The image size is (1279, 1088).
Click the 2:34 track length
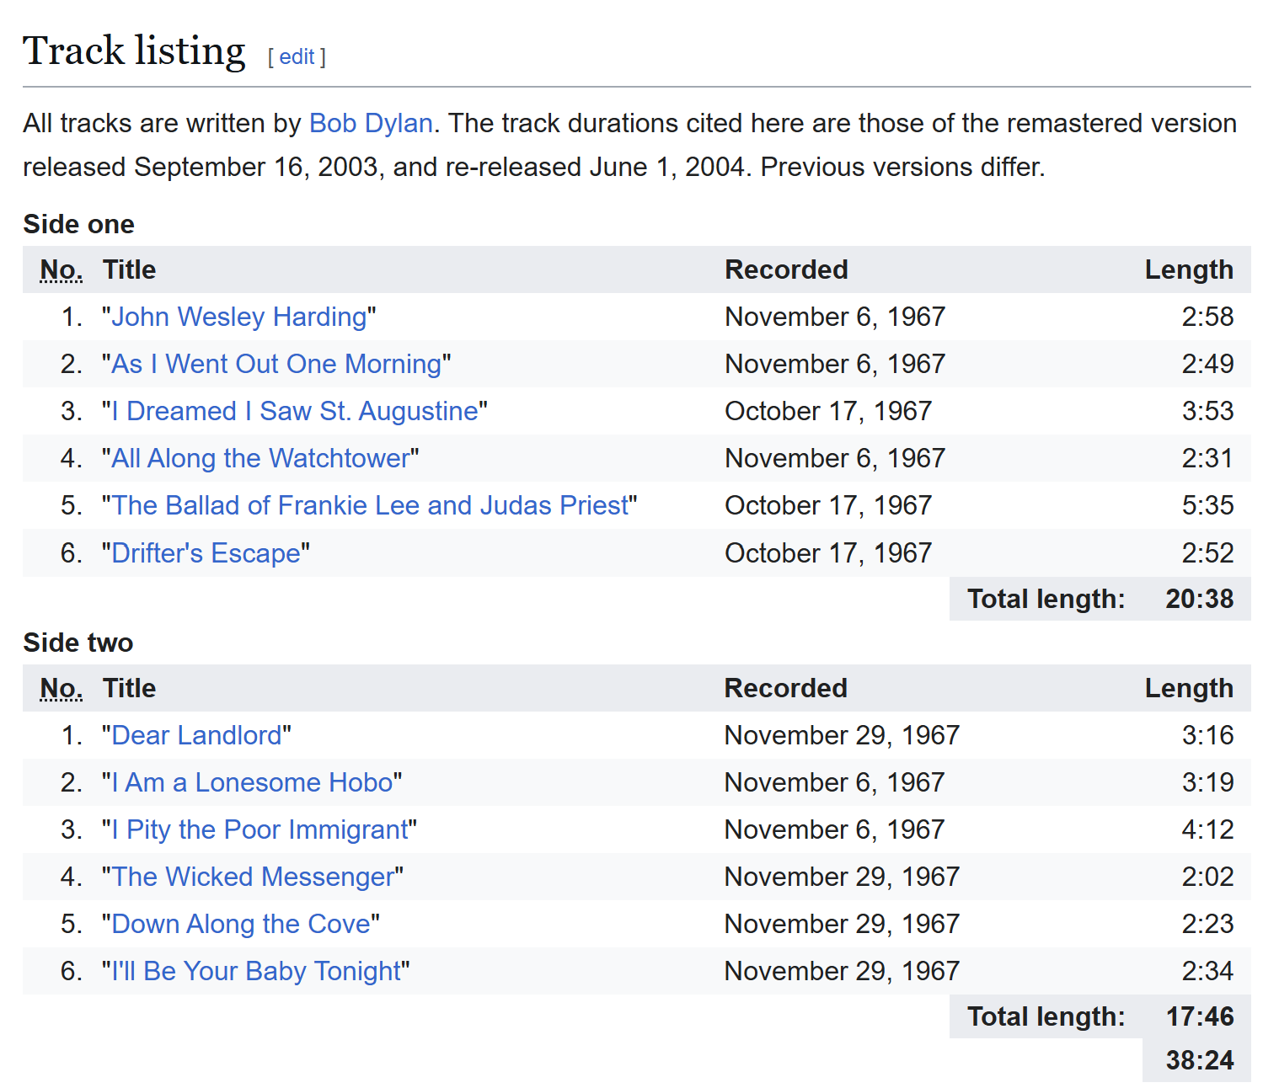point(1207,971)
